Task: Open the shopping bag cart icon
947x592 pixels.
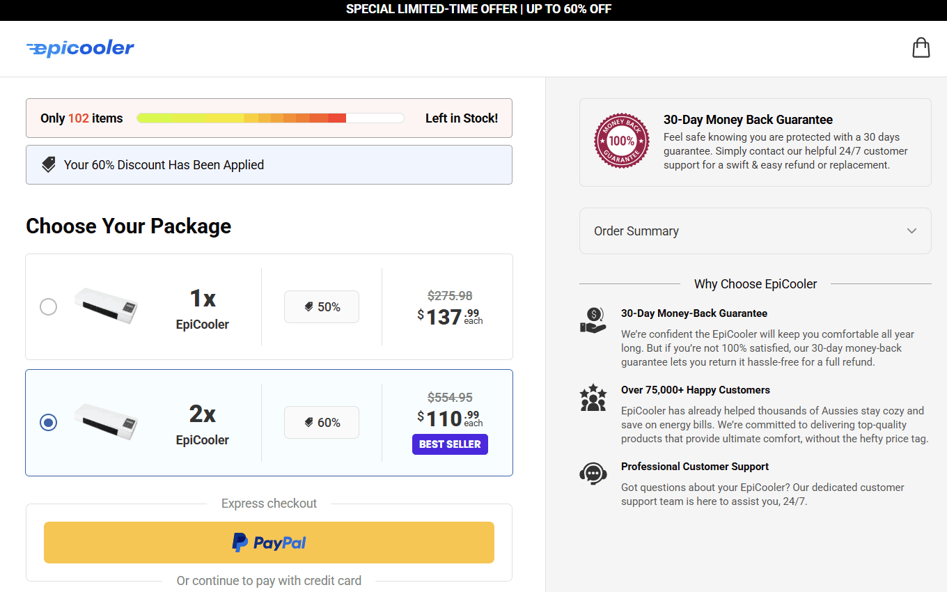Action: click(921, 47)
